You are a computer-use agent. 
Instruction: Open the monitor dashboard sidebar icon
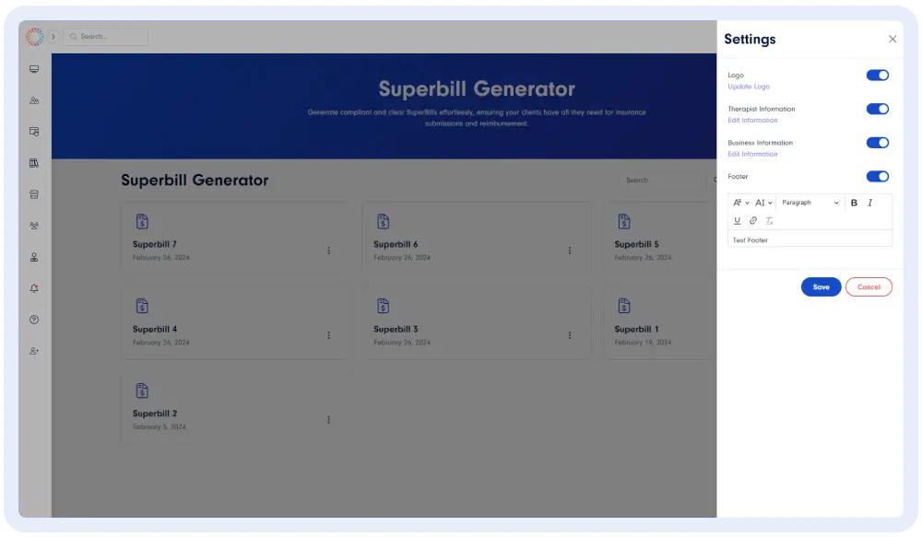[34, 69]
